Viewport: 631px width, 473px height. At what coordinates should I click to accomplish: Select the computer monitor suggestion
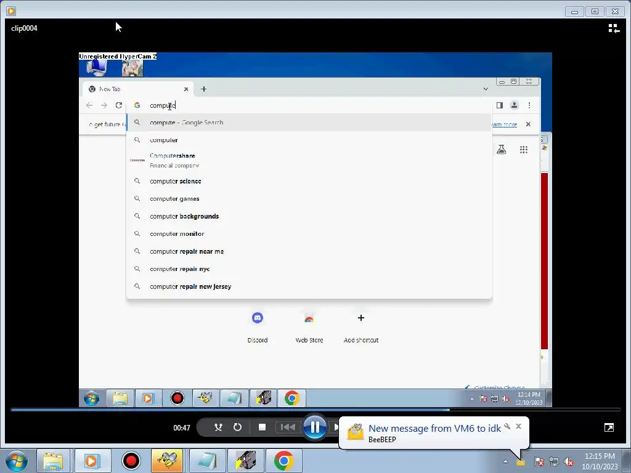[x=309, y=233]
